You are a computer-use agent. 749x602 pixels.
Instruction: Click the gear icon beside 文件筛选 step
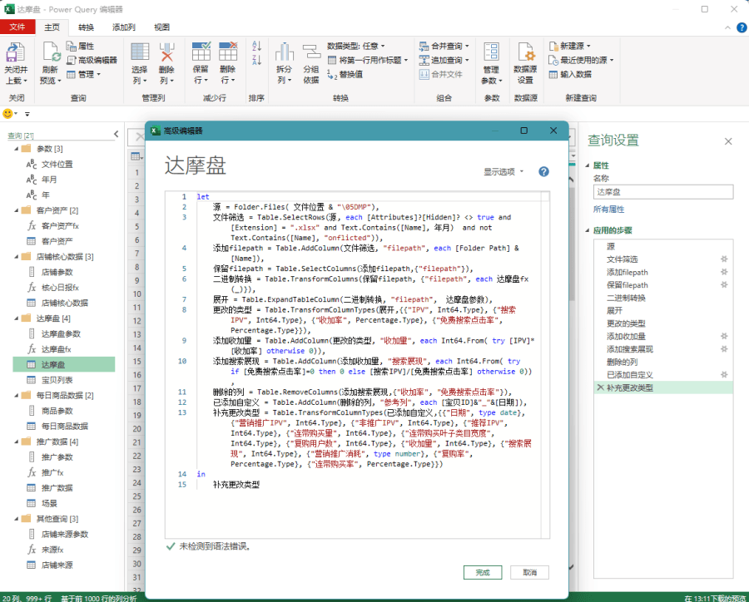(723, 259)
